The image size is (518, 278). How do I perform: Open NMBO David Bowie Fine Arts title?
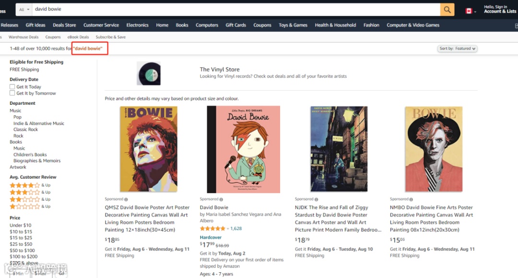431,218
